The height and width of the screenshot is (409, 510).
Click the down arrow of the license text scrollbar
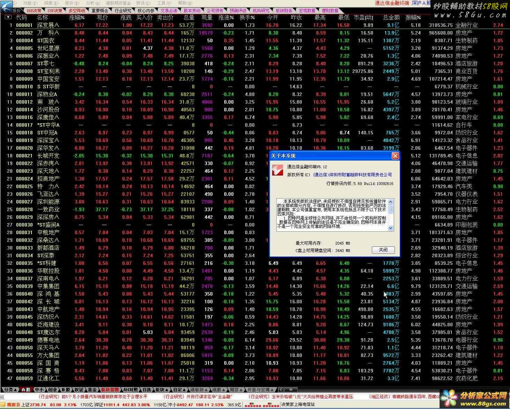click(x=391, y=228)
